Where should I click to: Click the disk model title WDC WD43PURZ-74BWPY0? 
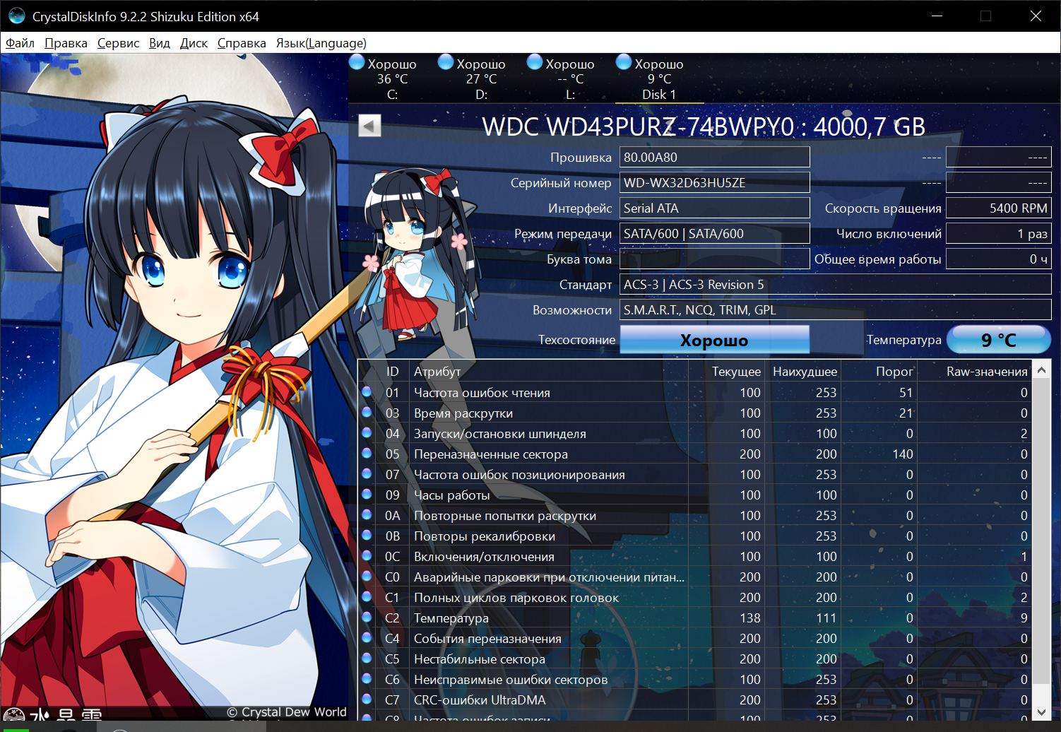pos(704,126)
